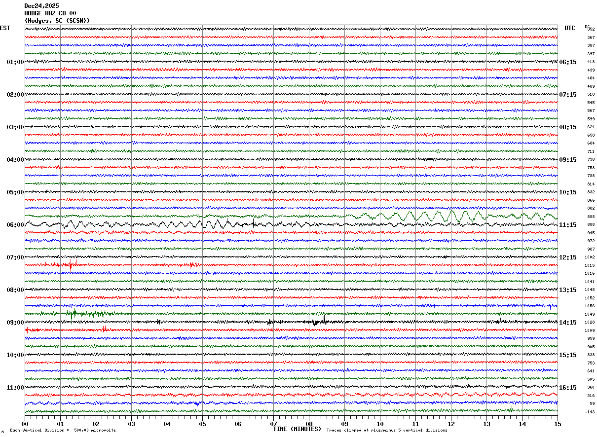The height and width of the screenshot is (437, 597).
Task: Click the '09:00' EST time label
Action: click(15, 323)
